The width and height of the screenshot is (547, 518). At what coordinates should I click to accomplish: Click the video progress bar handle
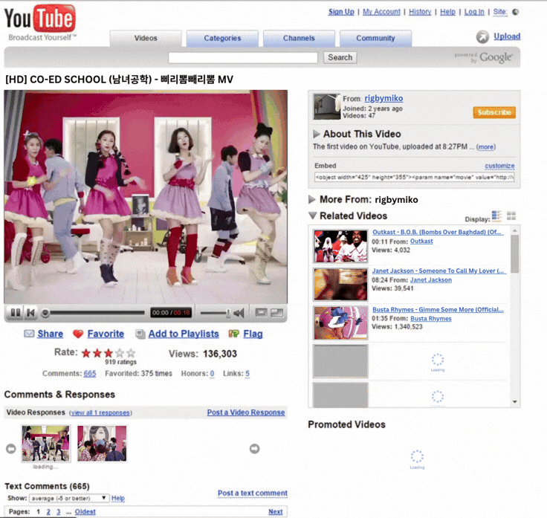(45, 313)
